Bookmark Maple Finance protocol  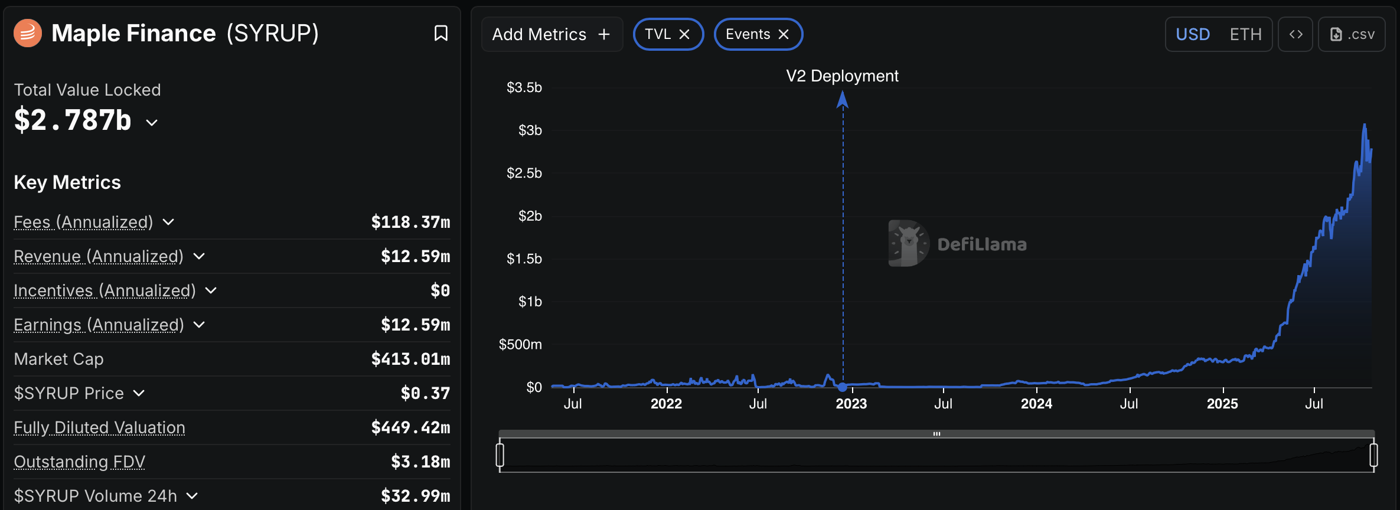tap(440, 33)
